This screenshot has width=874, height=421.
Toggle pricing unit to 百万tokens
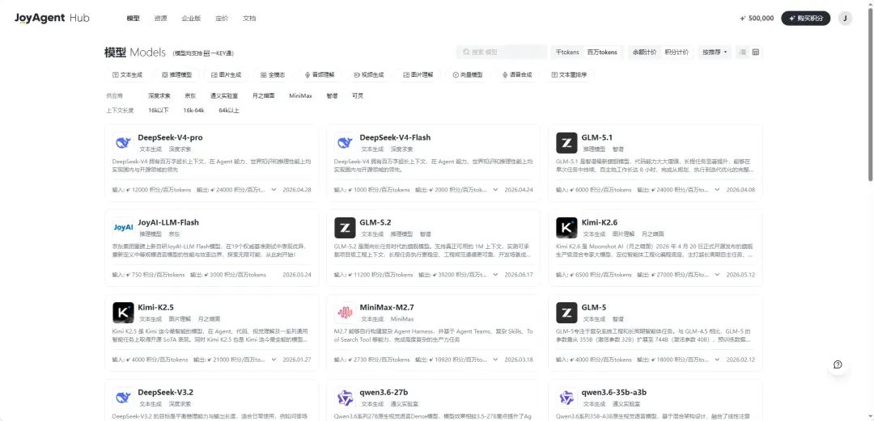602,53
